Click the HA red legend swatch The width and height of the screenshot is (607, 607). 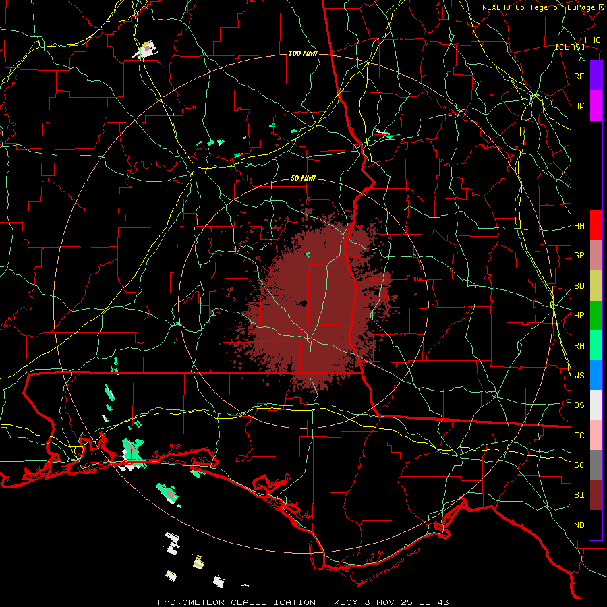pyautogui.click(x=596, y=225)
